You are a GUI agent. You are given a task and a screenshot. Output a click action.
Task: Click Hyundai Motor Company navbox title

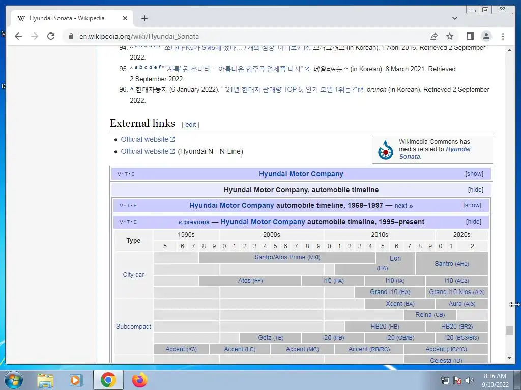tap(301, 174)
